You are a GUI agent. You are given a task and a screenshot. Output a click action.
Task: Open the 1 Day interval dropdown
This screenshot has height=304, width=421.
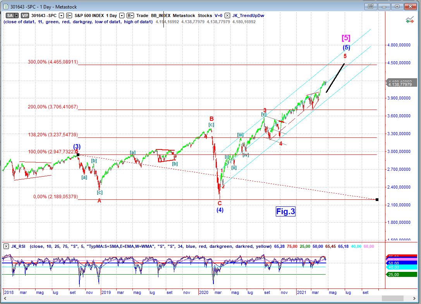tap(122, 15)
